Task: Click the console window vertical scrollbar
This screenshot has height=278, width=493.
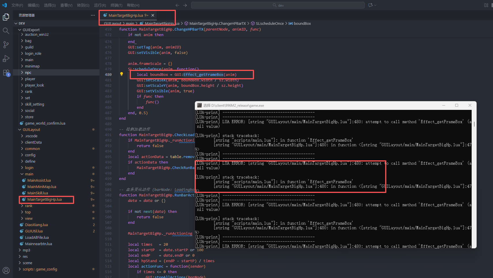Action: 474,124
